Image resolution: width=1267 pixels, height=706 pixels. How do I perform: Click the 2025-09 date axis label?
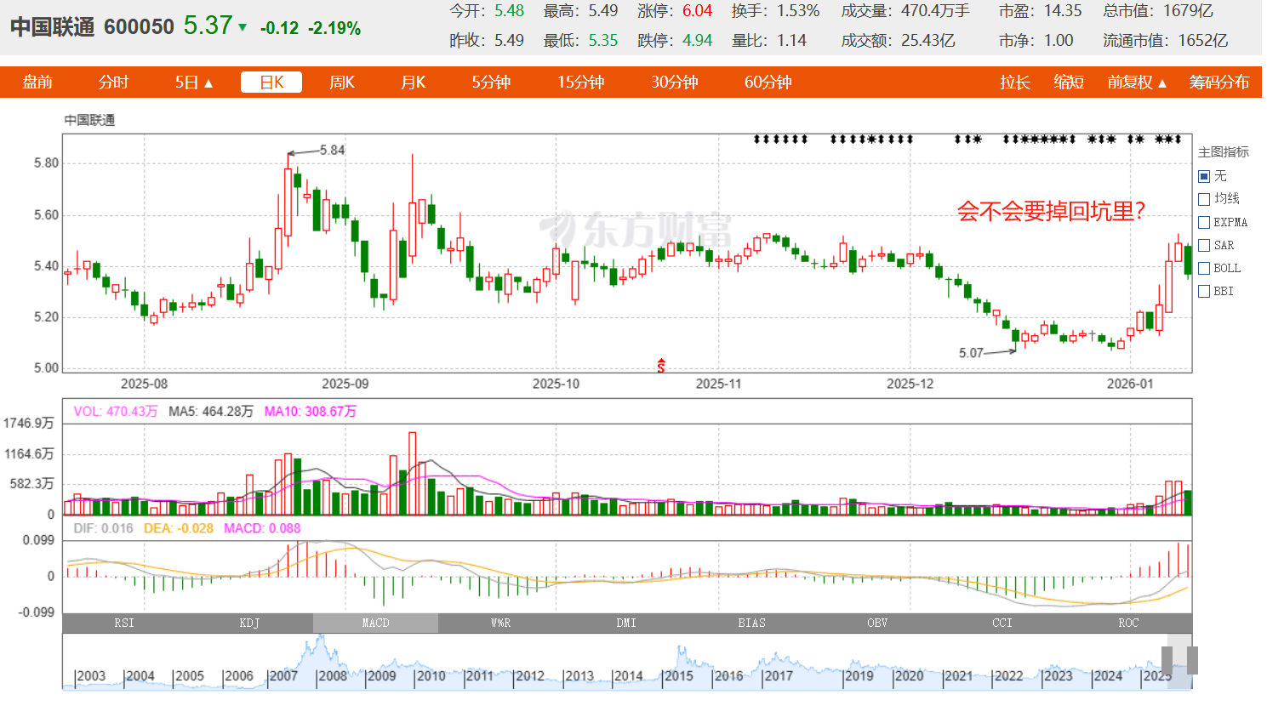(345, 384)
